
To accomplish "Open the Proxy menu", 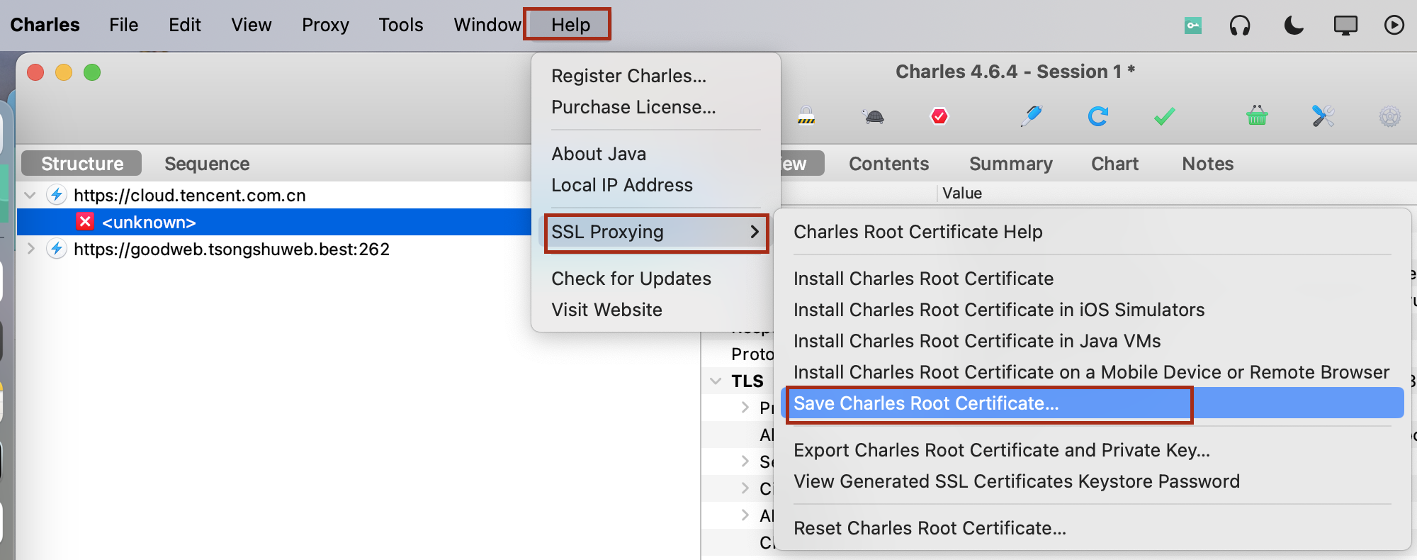I will pyautogui.click(x=325, y=25).
